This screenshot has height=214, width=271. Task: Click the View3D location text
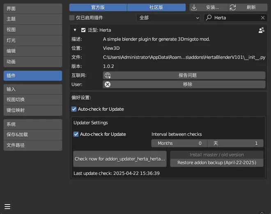point(111,48)
